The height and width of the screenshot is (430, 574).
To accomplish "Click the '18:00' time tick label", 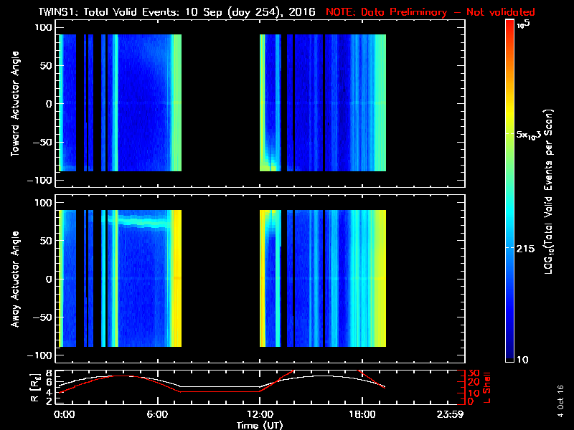I will tap(362, 414).
